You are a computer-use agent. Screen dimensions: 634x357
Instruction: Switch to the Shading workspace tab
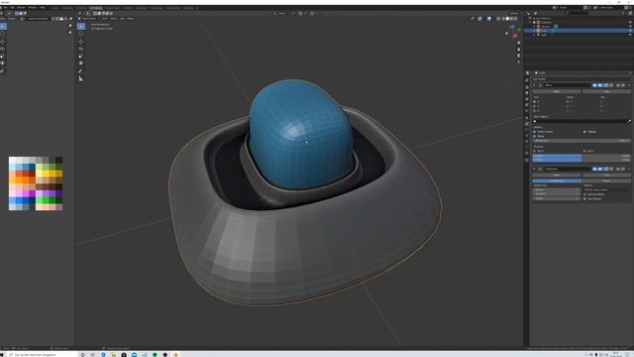tap(128, 8)
